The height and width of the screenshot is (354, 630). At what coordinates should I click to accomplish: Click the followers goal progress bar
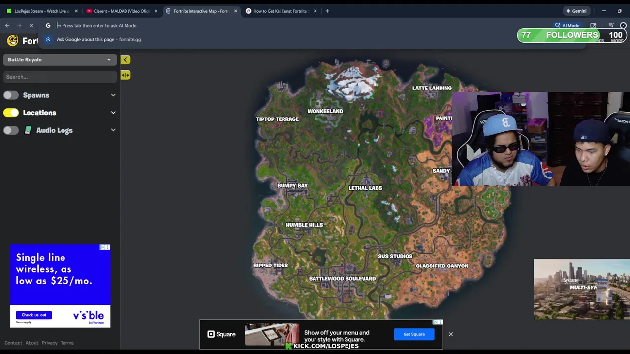(571, 35)
